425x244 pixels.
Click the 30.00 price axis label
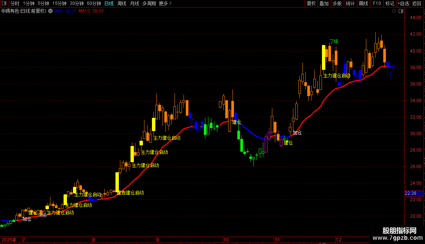click(416, 133)
